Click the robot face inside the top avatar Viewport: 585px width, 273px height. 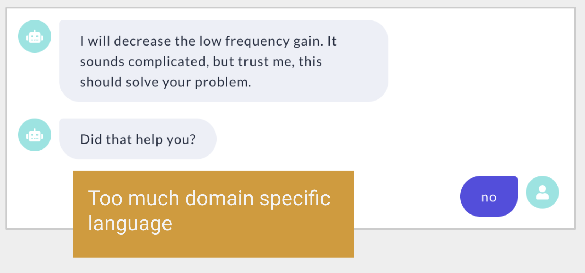point(35,37)
